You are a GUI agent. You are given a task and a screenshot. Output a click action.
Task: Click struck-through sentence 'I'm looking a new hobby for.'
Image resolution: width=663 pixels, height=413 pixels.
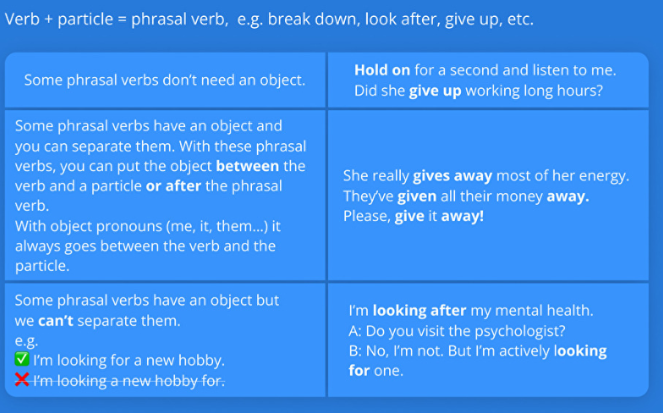pos(129,381)
